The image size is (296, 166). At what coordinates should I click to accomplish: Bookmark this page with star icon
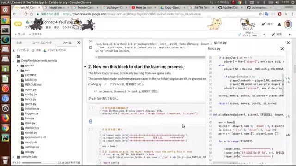(x=260, y=14)
